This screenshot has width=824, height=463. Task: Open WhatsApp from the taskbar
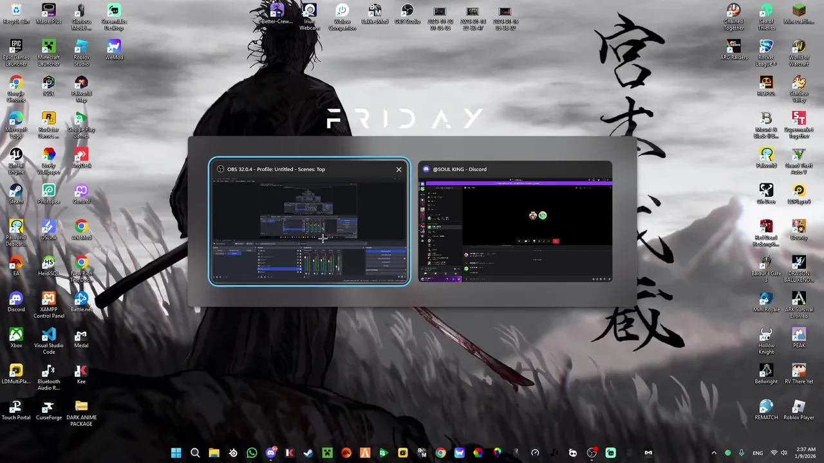(252, 453)
